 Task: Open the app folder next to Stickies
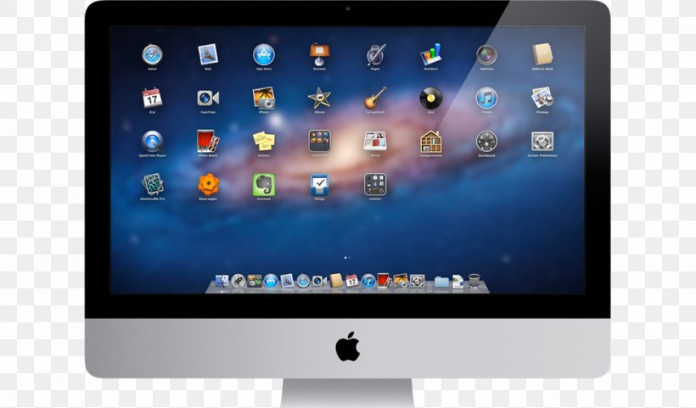320,142
